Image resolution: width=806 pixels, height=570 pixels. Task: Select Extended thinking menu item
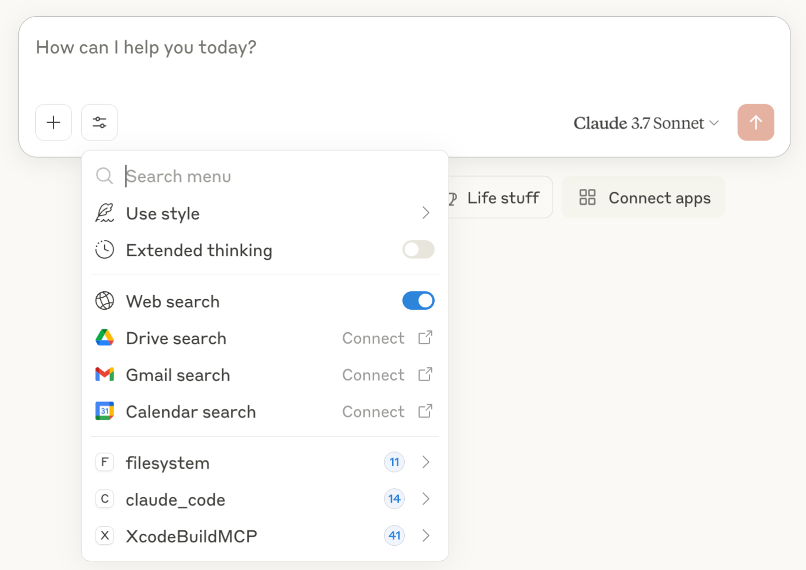coord(265,250)
